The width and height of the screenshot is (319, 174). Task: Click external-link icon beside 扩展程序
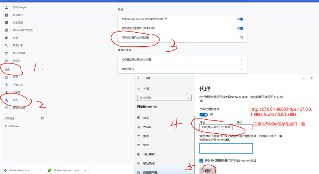pos(43,119)
